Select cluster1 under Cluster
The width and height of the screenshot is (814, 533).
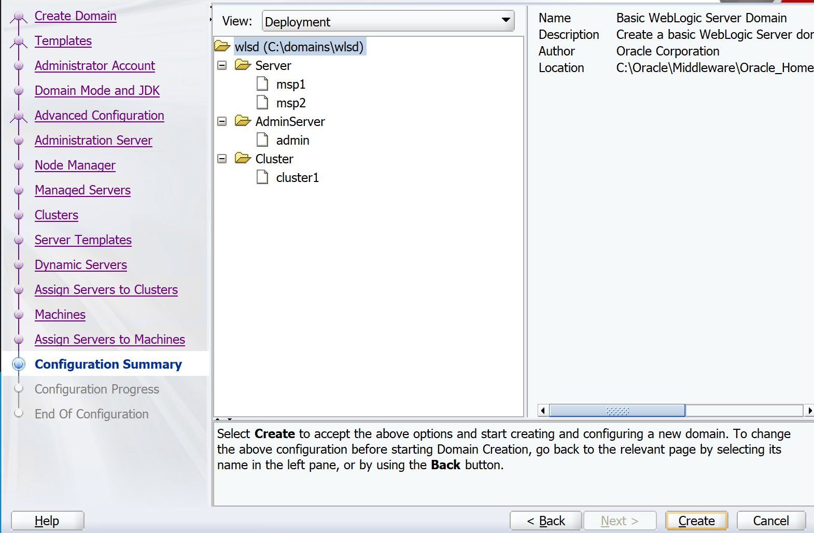coord(298,177)
